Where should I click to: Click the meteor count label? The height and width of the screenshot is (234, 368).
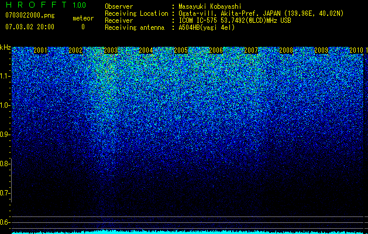coord(83,18)
